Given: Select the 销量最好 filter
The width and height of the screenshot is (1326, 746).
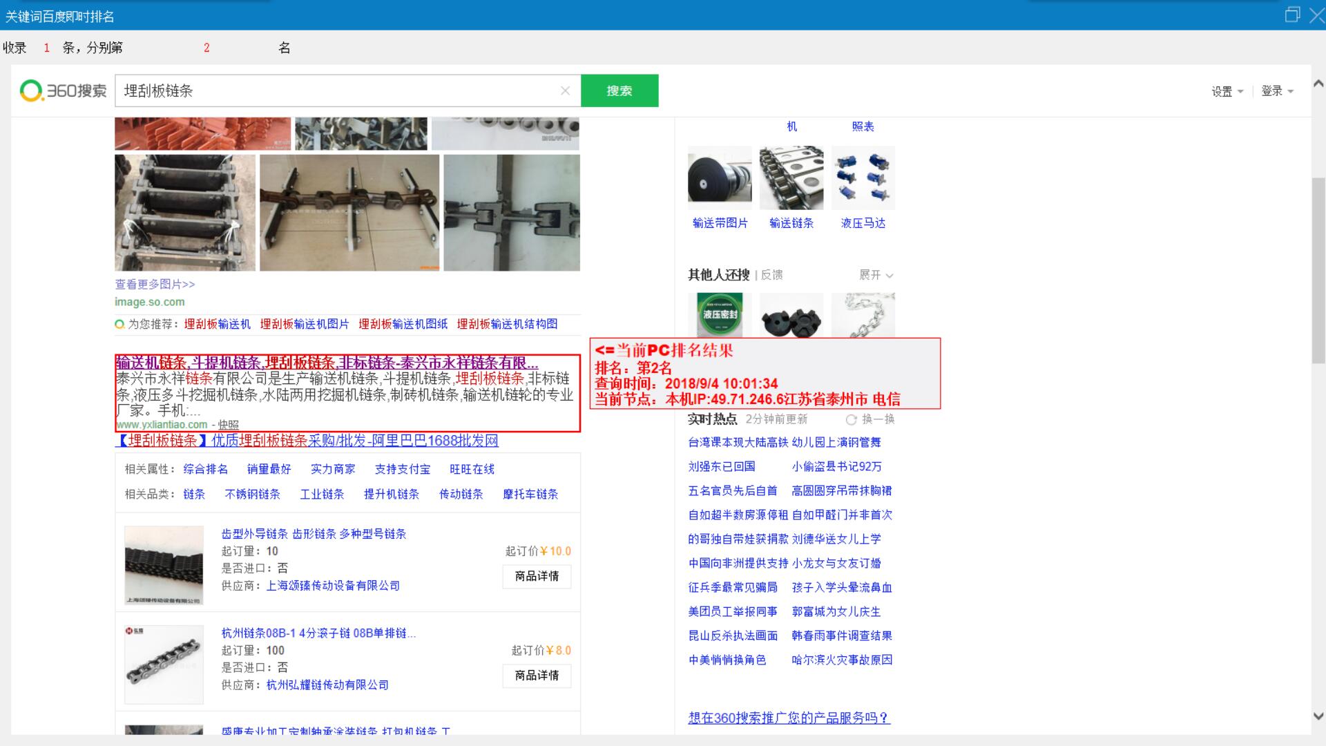Looking at the screenshot, I should (269, 469).
